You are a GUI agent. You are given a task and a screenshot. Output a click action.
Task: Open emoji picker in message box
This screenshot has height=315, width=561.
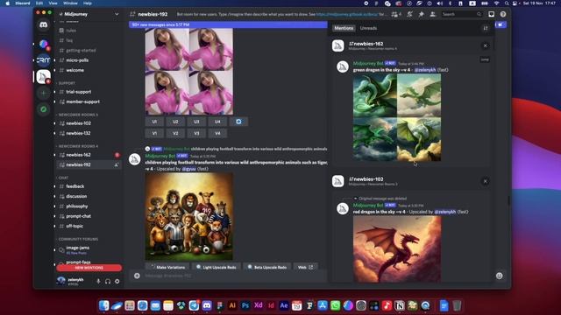pos(499,276)
